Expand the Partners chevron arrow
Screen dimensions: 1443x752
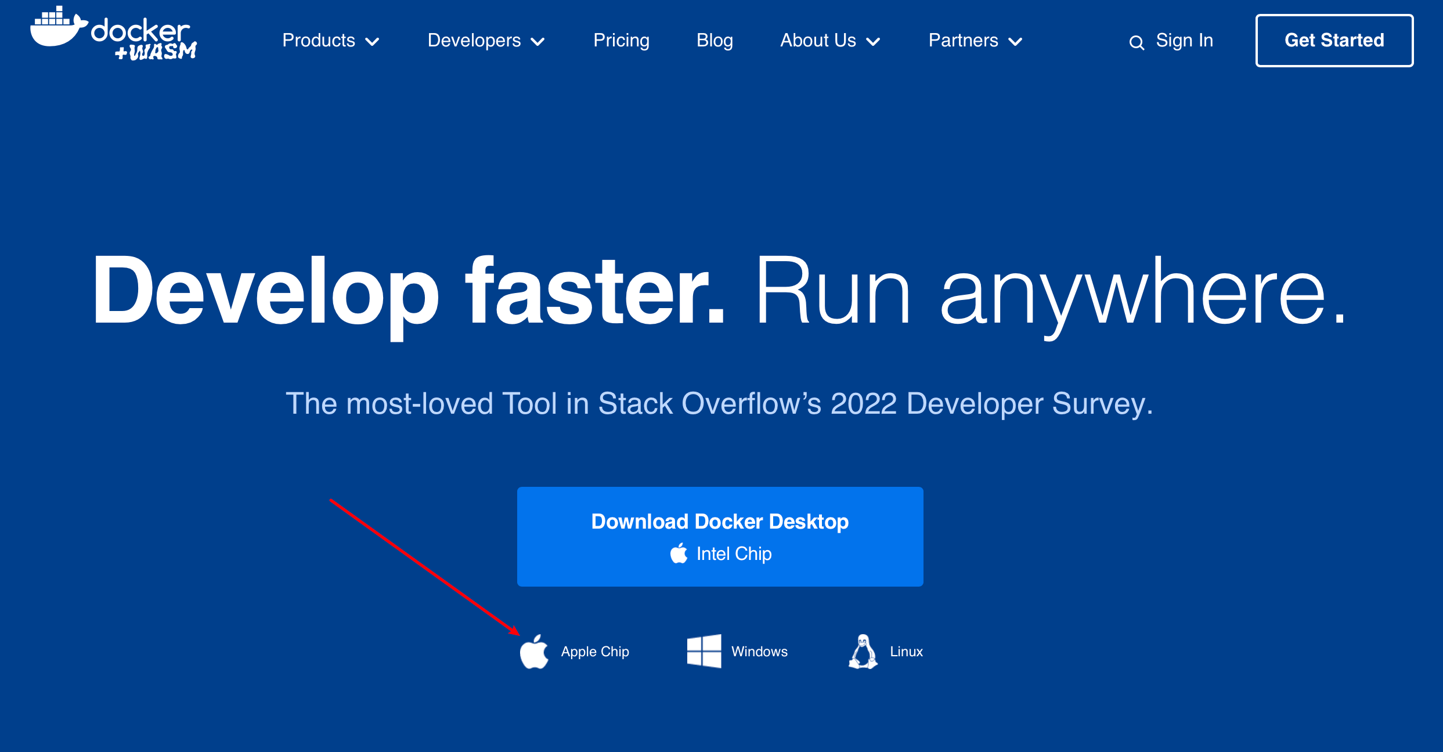(x=1015, y=42)
